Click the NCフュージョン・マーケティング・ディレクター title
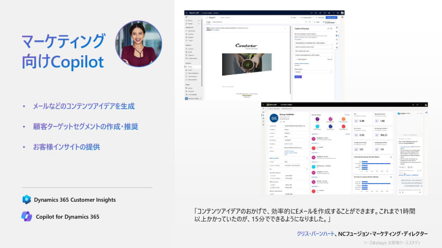Screen dimensions: 442x248 tap(383, 234)
